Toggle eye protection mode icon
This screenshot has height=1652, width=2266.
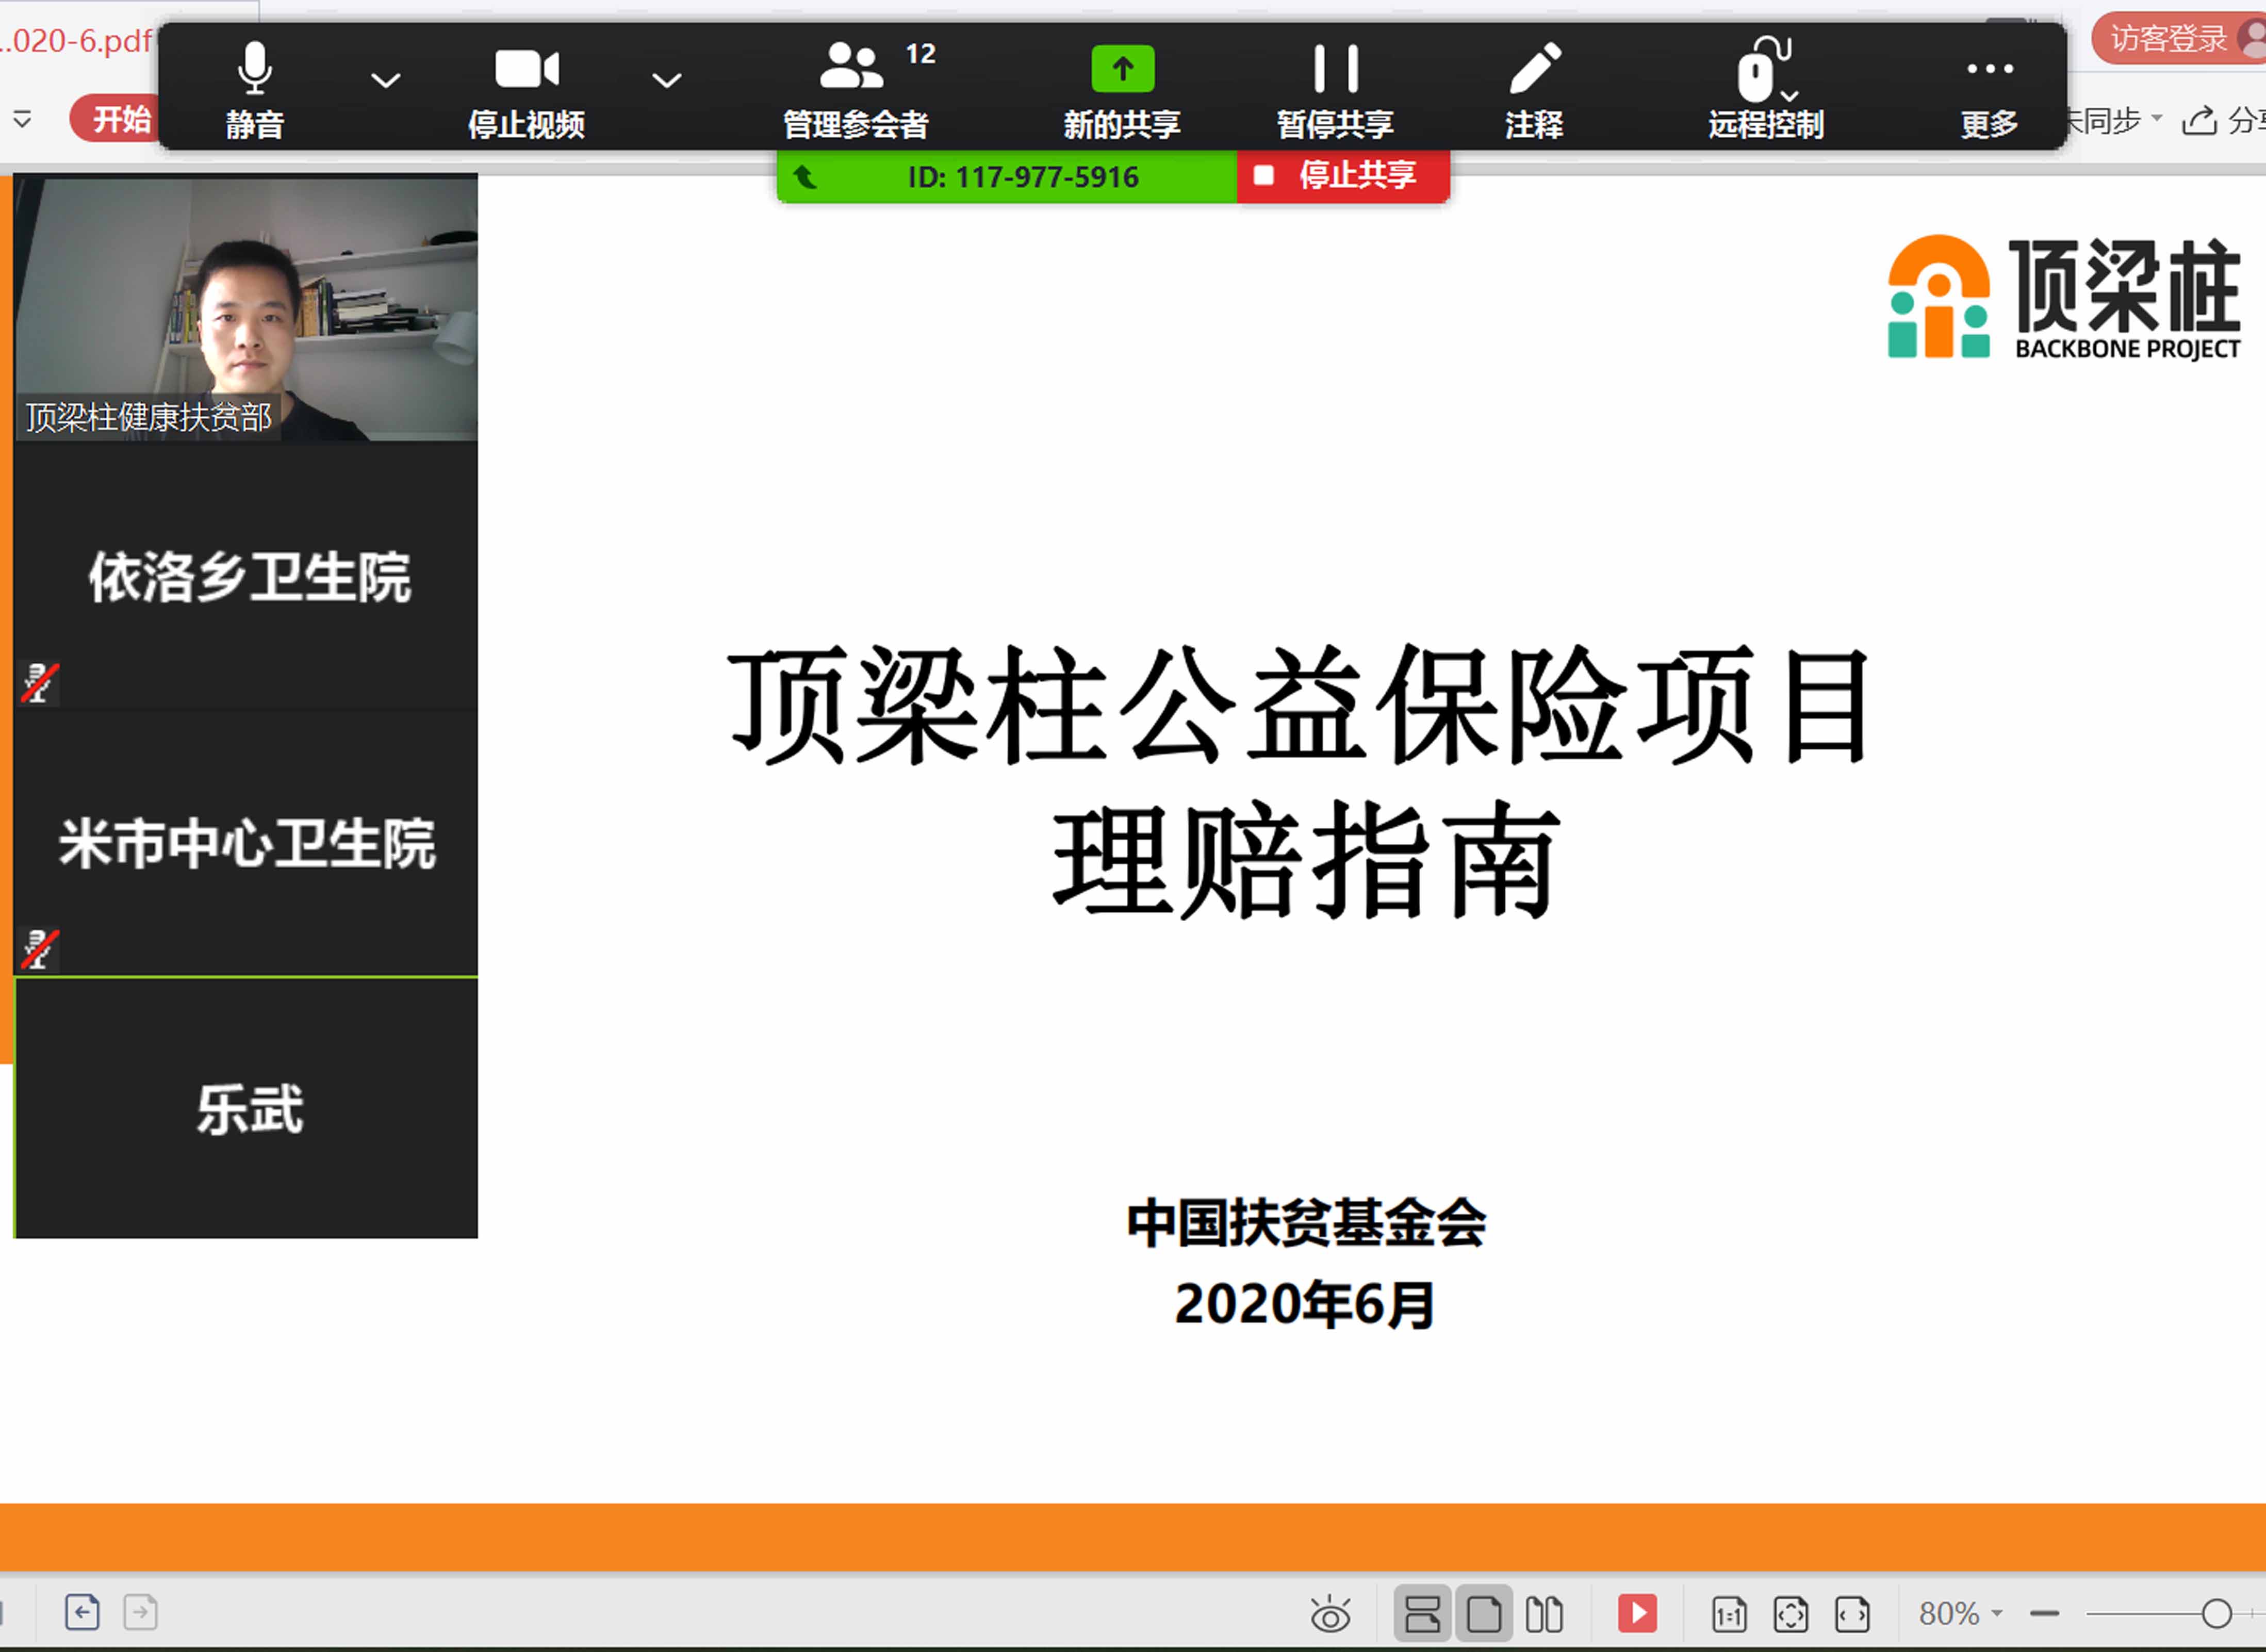pos(1330,1613)
